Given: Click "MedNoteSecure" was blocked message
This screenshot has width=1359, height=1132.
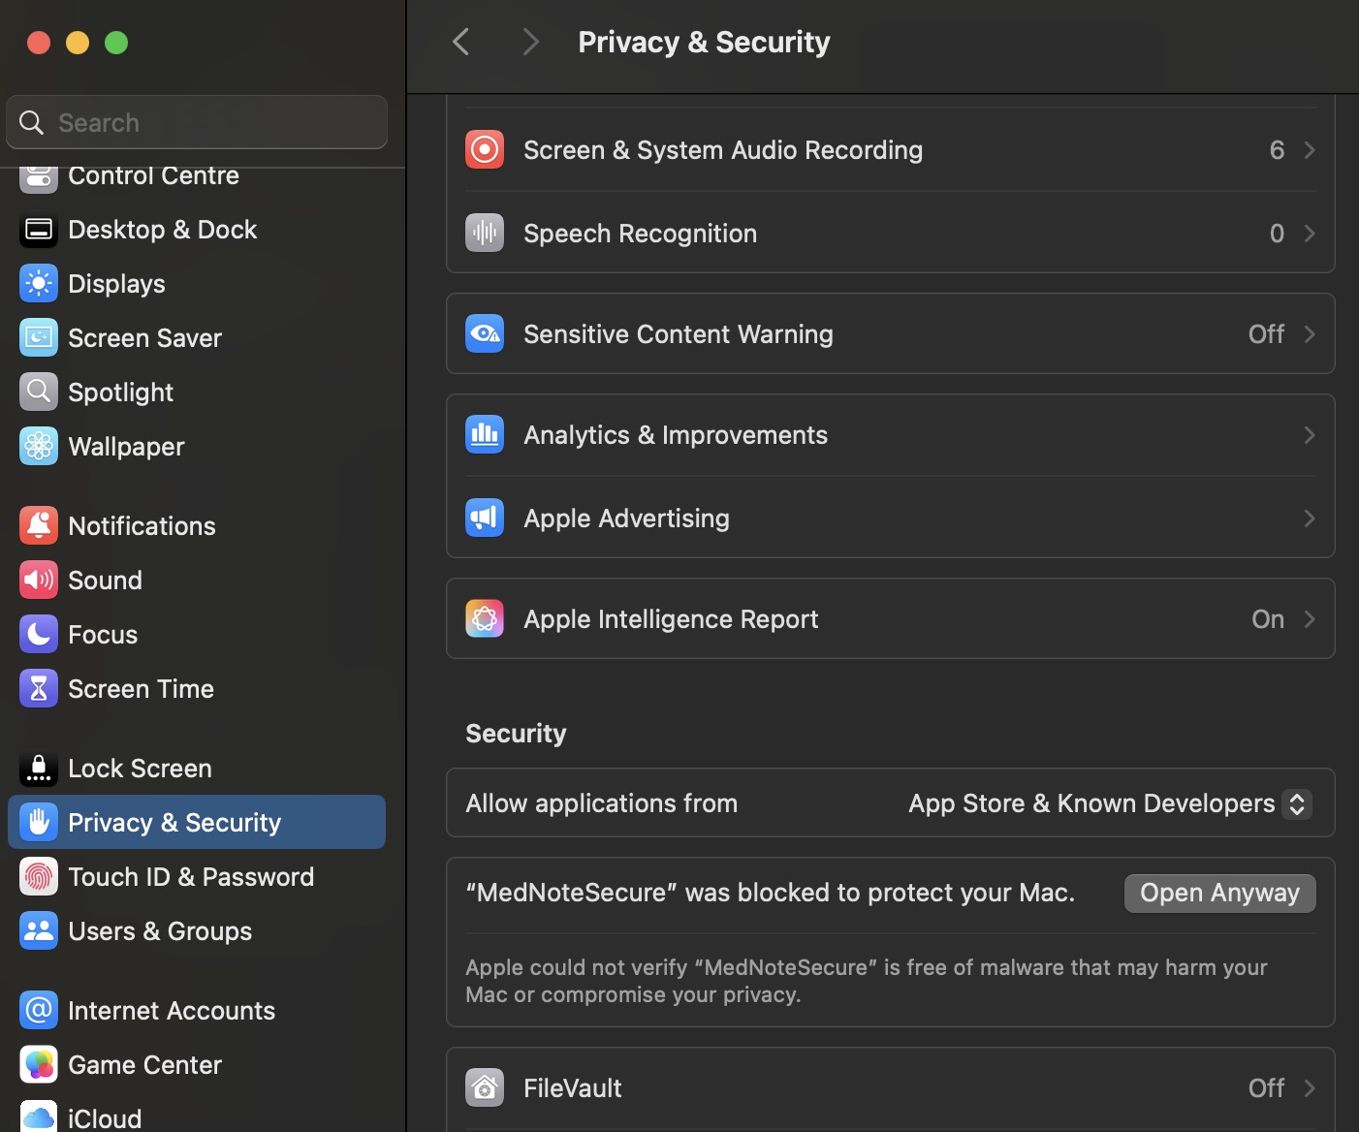Looking at the screenshot, I should click(770, 893).
